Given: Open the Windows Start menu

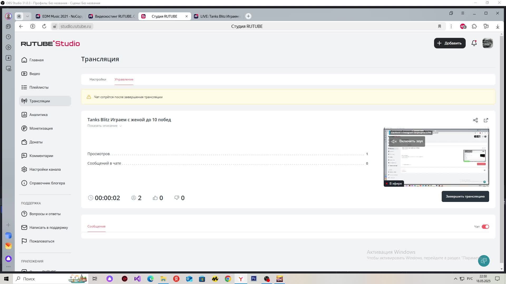Looking at the screenshot, I should pos(6,279).
